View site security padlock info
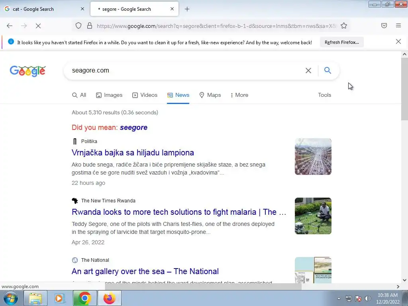Viewport: 408px width, 306px height. 90,25
